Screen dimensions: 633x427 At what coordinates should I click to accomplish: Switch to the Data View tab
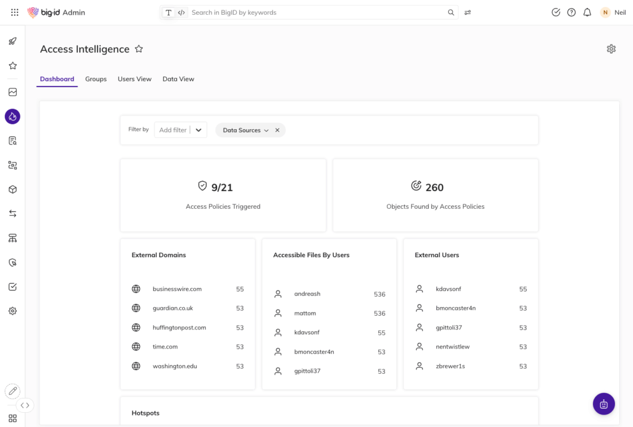click(x=178, y=79)
